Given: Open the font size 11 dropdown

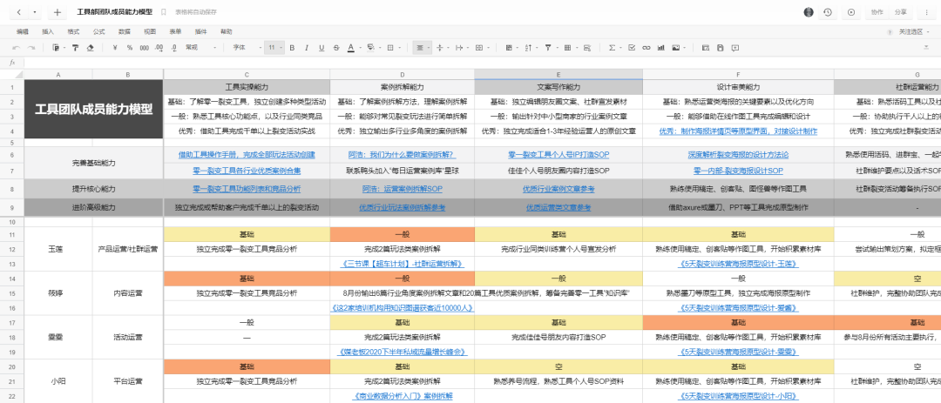Looking at the screenshot, I should coord(274,47).
